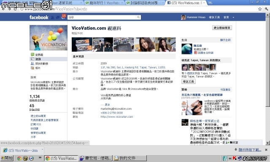The height and width of the screenshot is (162, 270).
Task: Open http://www.vicovation.com website link
Action: [117, 117]
